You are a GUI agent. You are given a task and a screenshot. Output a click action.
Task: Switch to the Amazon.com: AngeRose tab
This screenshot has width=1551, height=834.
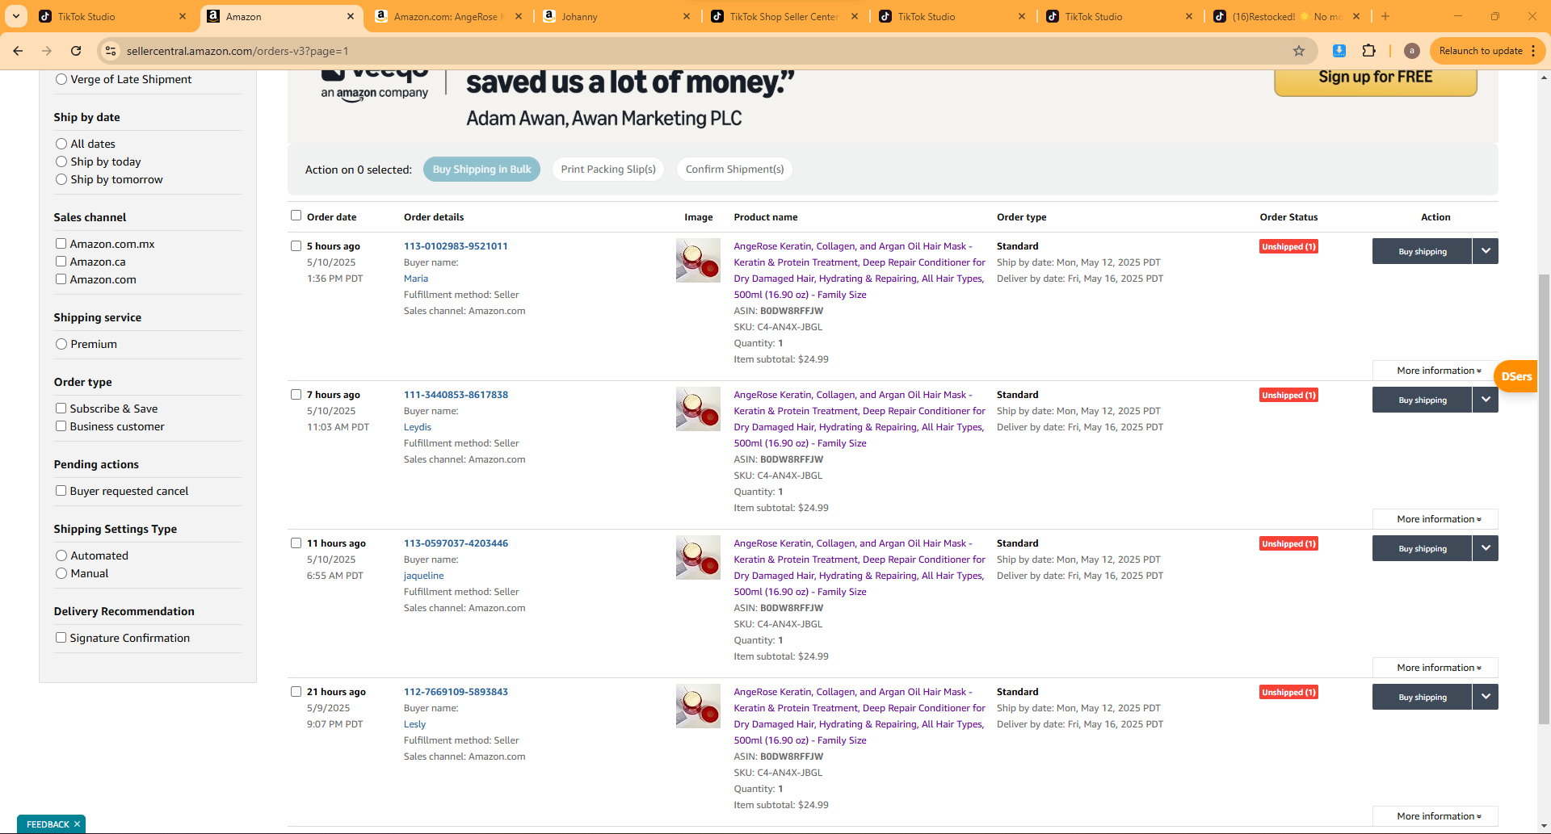point(450,16)
